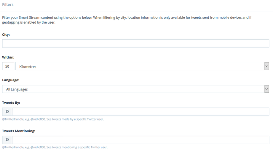
Task: Click the Tweets By label
Action: (11, 103)
